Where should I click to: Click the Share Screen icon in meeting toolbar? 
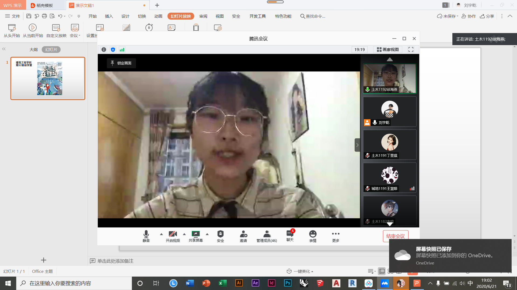[x=195, y=234]
